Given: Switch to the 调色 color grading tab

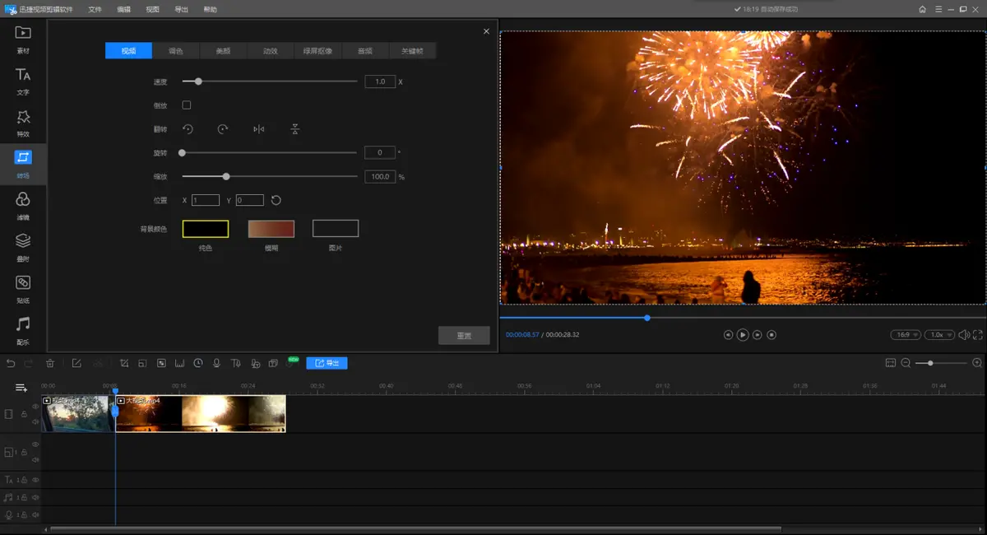Looking at the screenshot, I should [176, 51].
